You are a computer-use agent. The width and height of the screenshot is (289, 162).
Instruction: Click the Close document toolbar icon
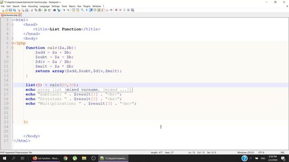19,10
